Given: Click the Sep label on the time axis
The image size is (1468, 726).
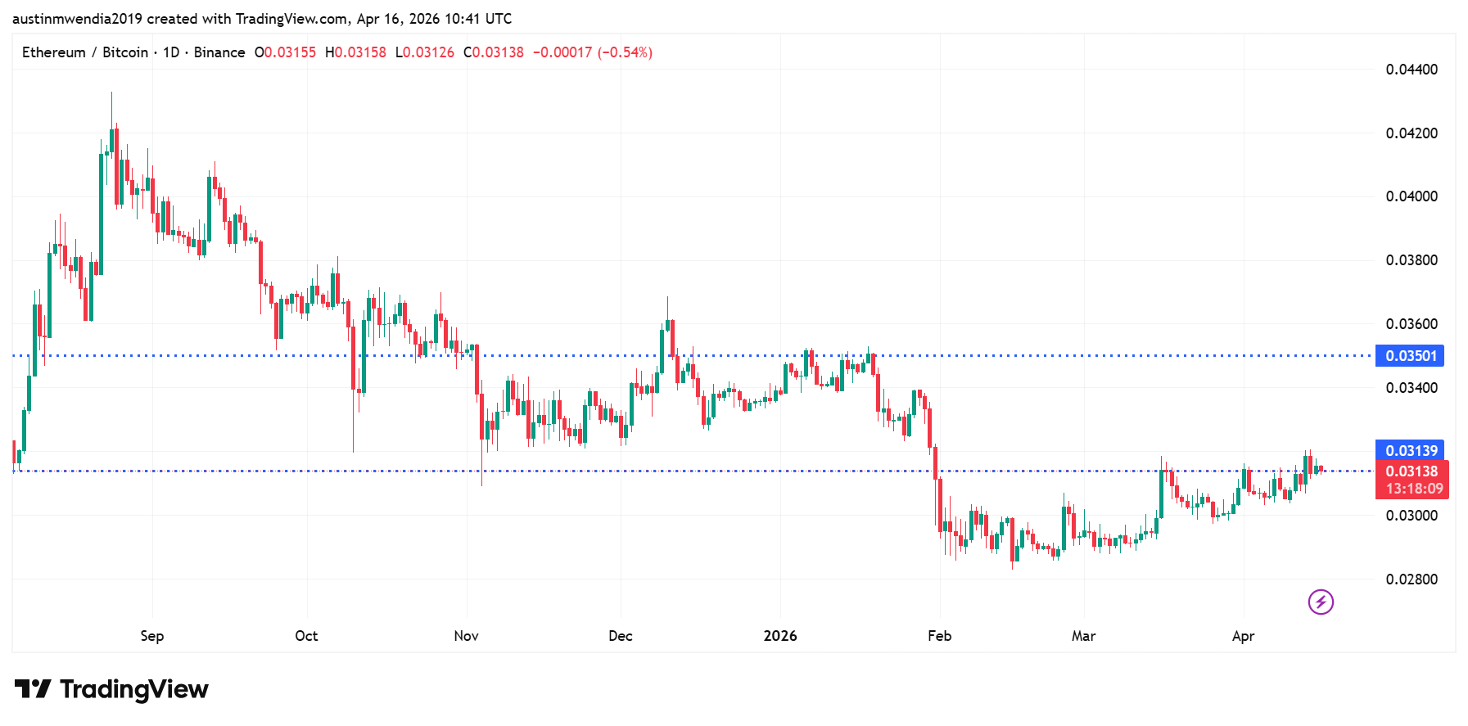Looking at the screenshot, I should [152, 636].
